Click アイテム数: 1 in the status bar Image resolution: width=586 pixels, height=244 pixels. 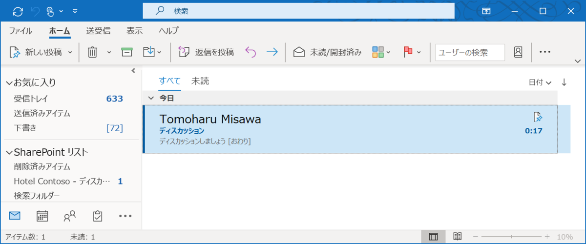[25, 237]
